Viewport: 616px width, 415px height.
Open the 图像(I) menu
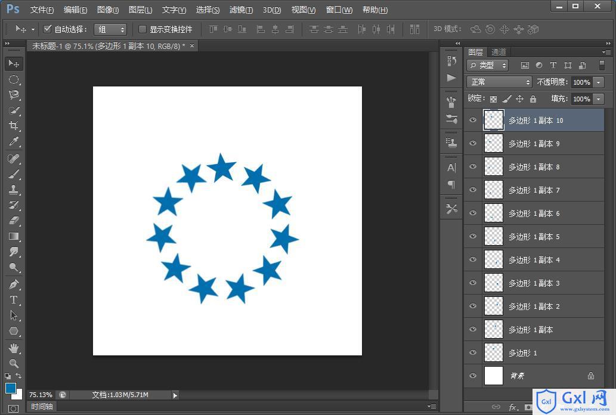pos(108,10)
